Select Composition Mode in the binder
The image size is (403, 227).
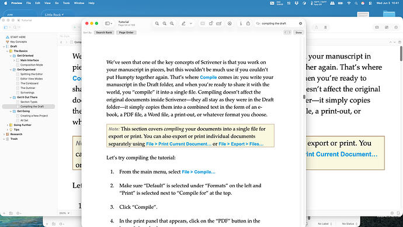pyautogui.click(x=32, y=65)
